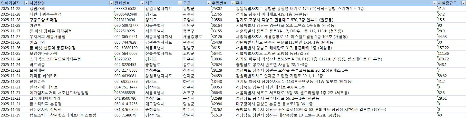Select the cell 쿠팡고양 카페점
Screen dimensions: 466x118
[x=71, y=20]
